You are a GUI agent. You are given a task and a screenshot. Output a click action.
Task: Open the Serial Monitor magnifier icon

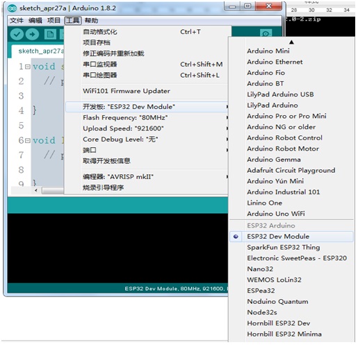click(x=266, y=33)
